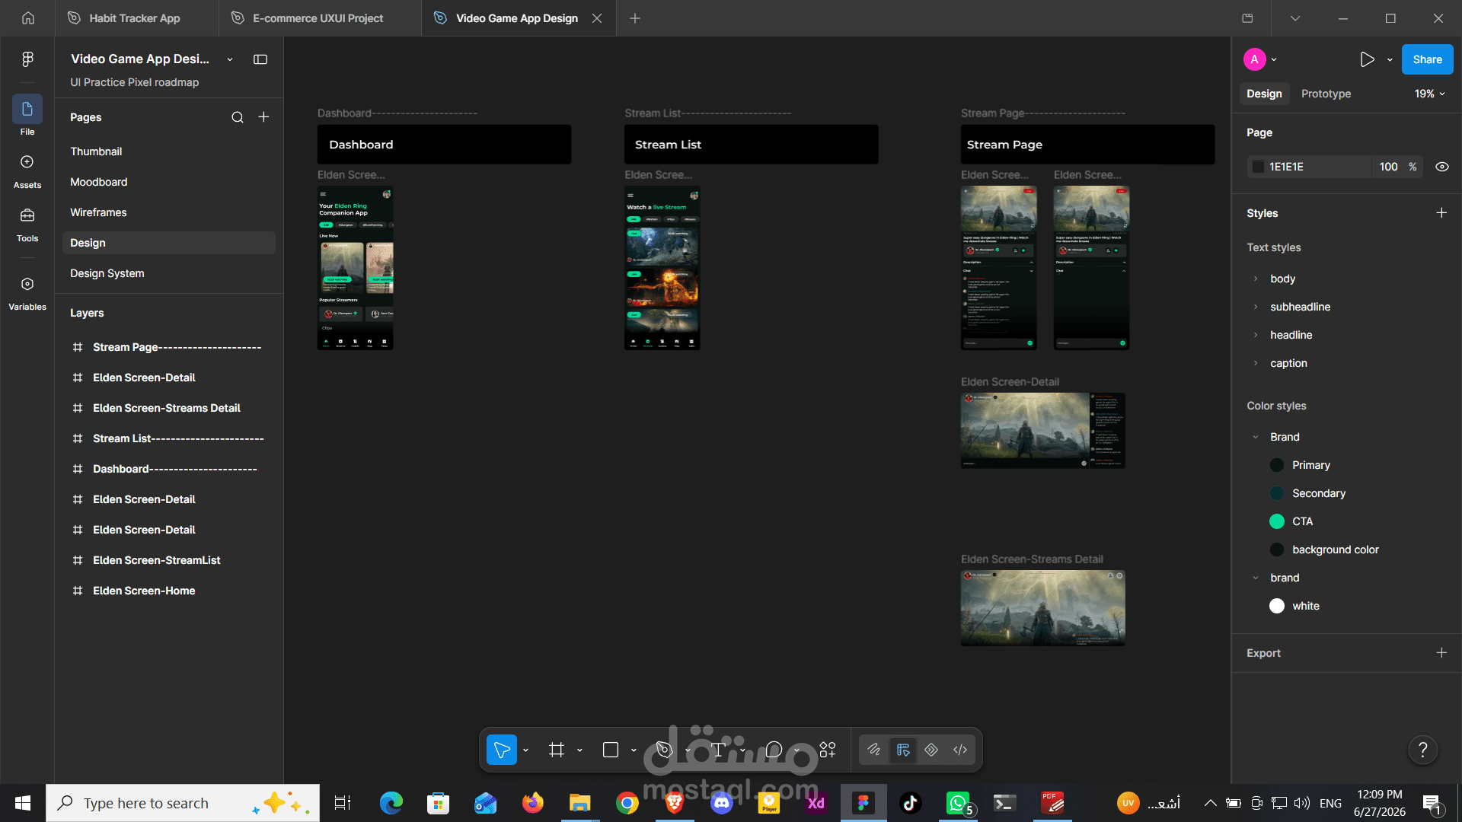The height and width of the screenshot is (822, 1462).
Task: Select the Comment tool in bottom toolbar
Action: tap(774, 750)
